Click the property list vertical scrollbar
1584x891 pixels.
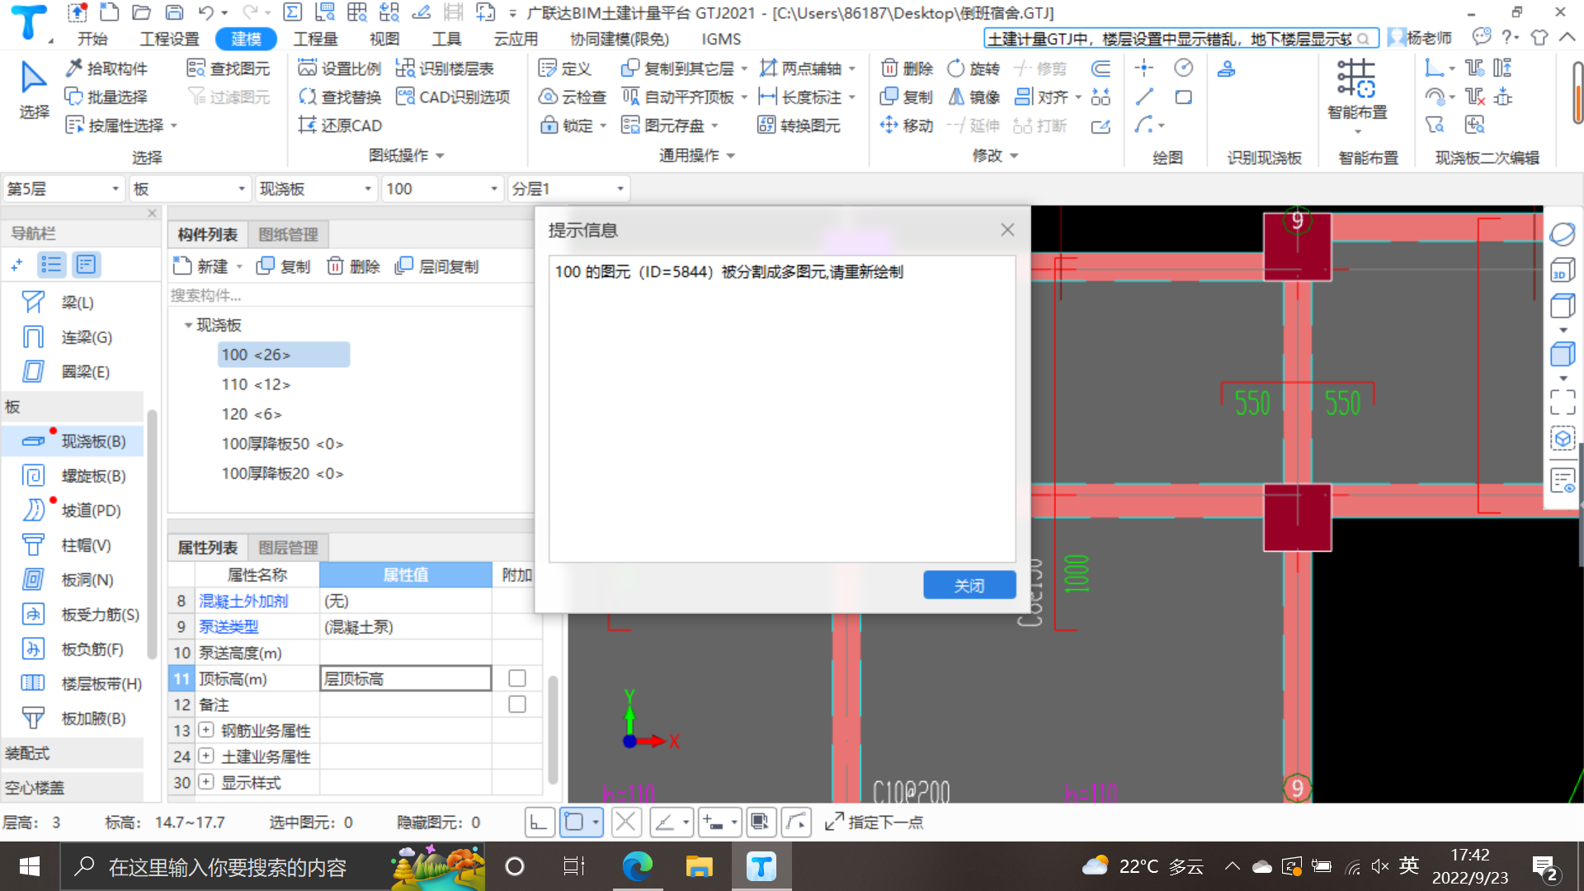(x=553, y=729)
